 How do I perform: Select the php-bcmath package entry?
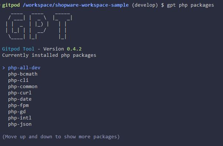click(x=23, y=74)
